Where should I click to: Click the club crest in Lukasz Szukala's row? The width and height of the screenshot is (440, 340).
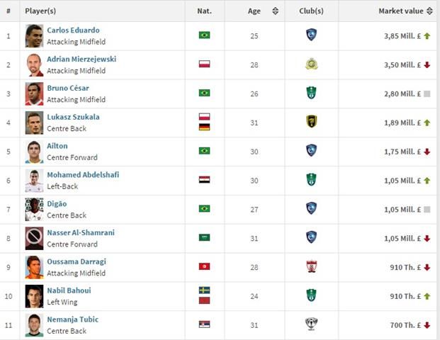[x=311, y=122]
